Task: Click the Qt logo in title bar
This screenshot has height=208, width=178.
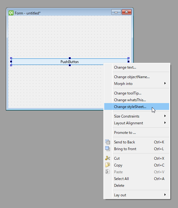Action: pyautogui.click(x=11, y=13)
